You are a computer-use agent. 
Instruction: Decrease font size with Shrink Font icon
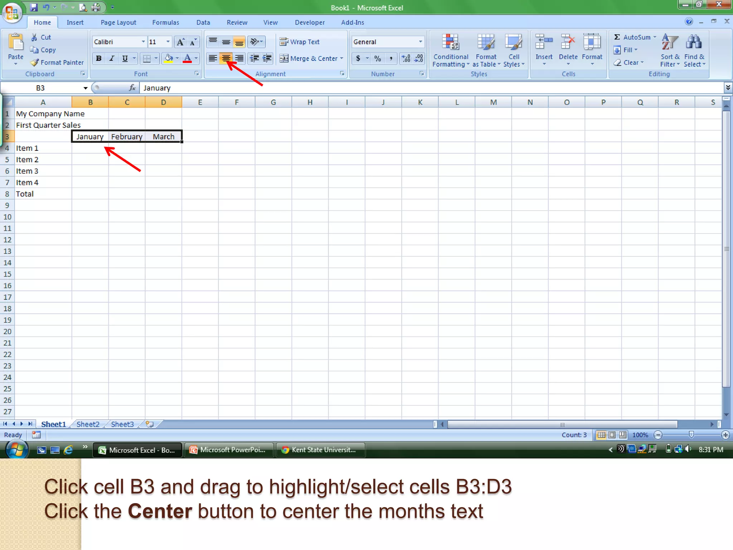click(193, 42)
